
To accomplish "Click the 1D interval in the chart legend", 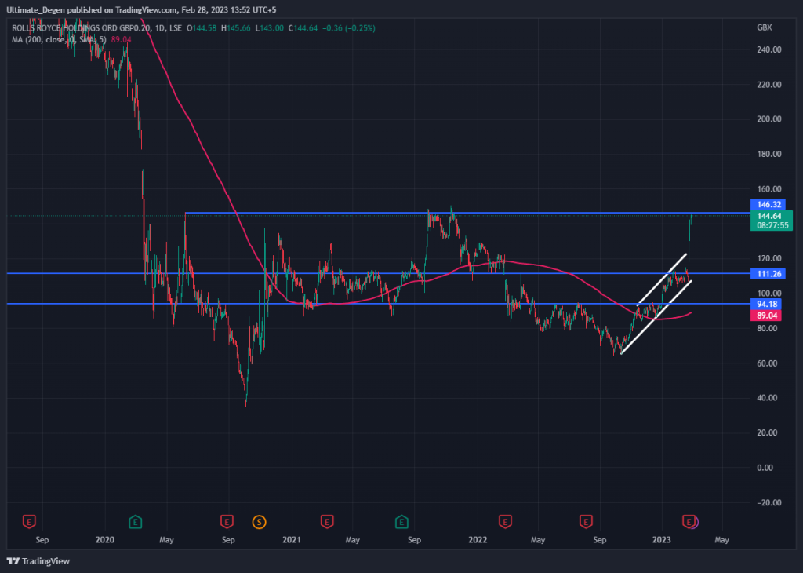I will [x=160, y=28].
